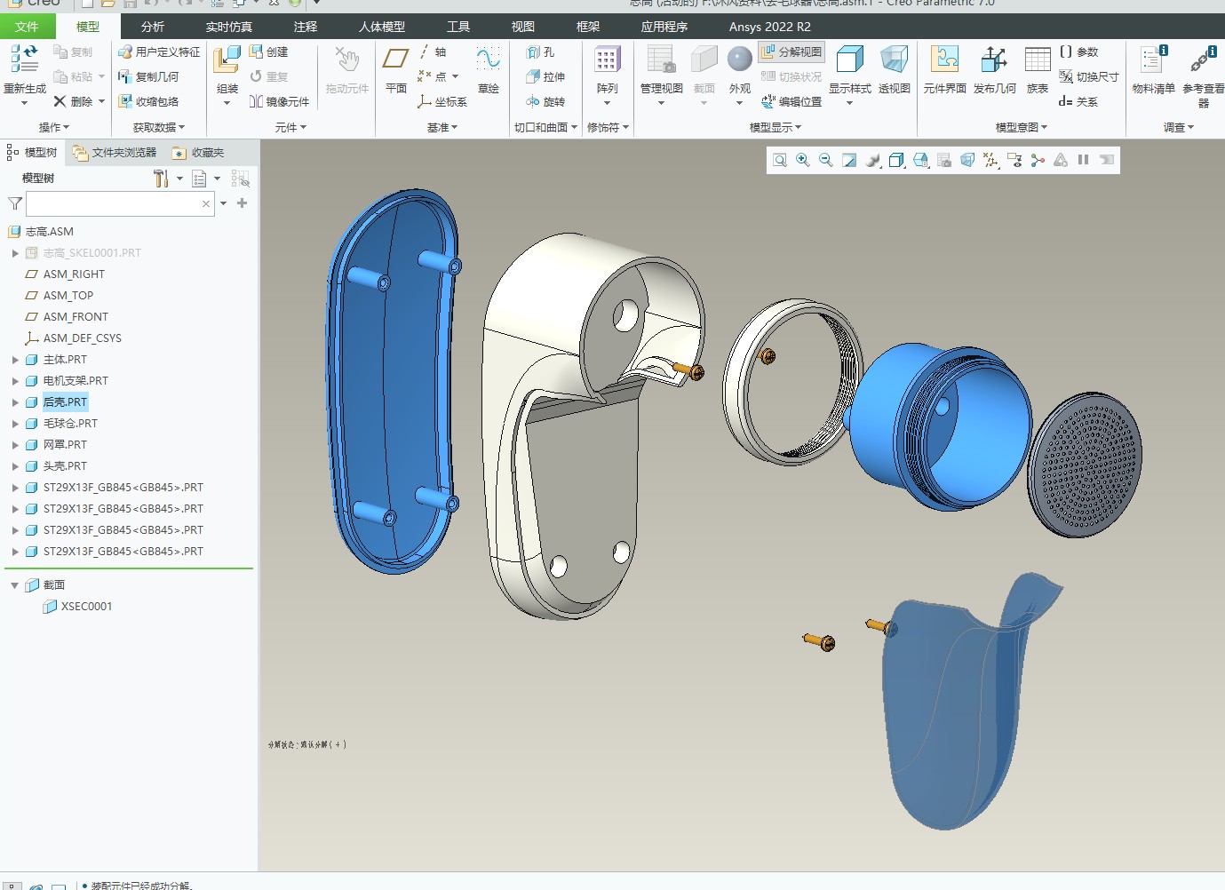
Task: Click the model tree search field
Action: tap(114, 204)
